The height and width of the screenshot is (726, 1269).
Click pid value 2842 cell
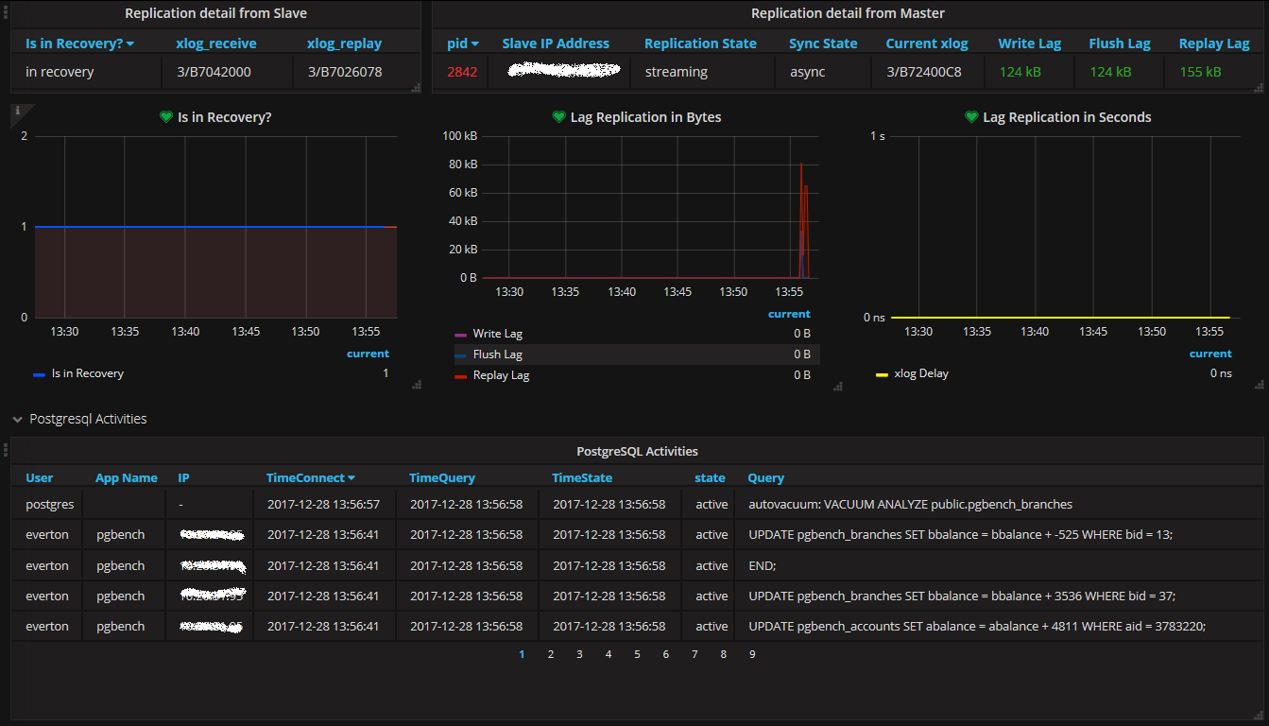point(462,72)
